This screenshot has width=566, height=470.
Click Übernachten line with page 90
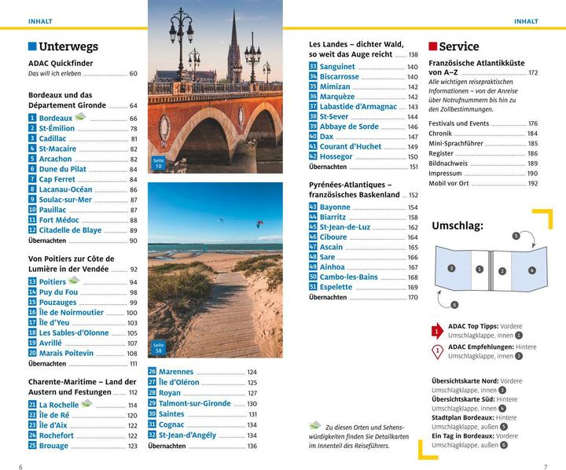(83, 241)
